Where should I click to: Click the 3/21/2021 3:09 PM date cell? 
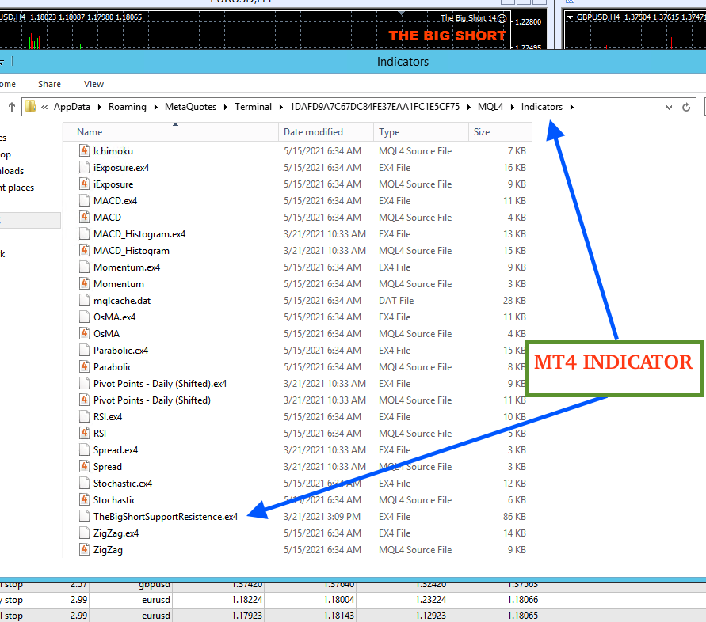[322, 516]
